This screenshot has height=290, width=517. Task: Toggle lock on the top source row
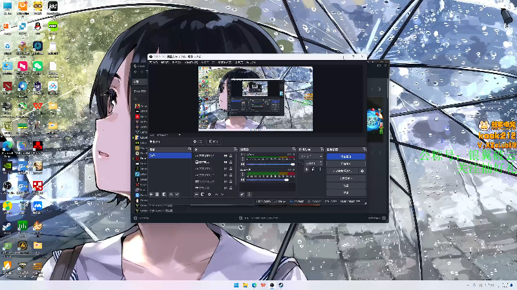click(x=231, y=156)
